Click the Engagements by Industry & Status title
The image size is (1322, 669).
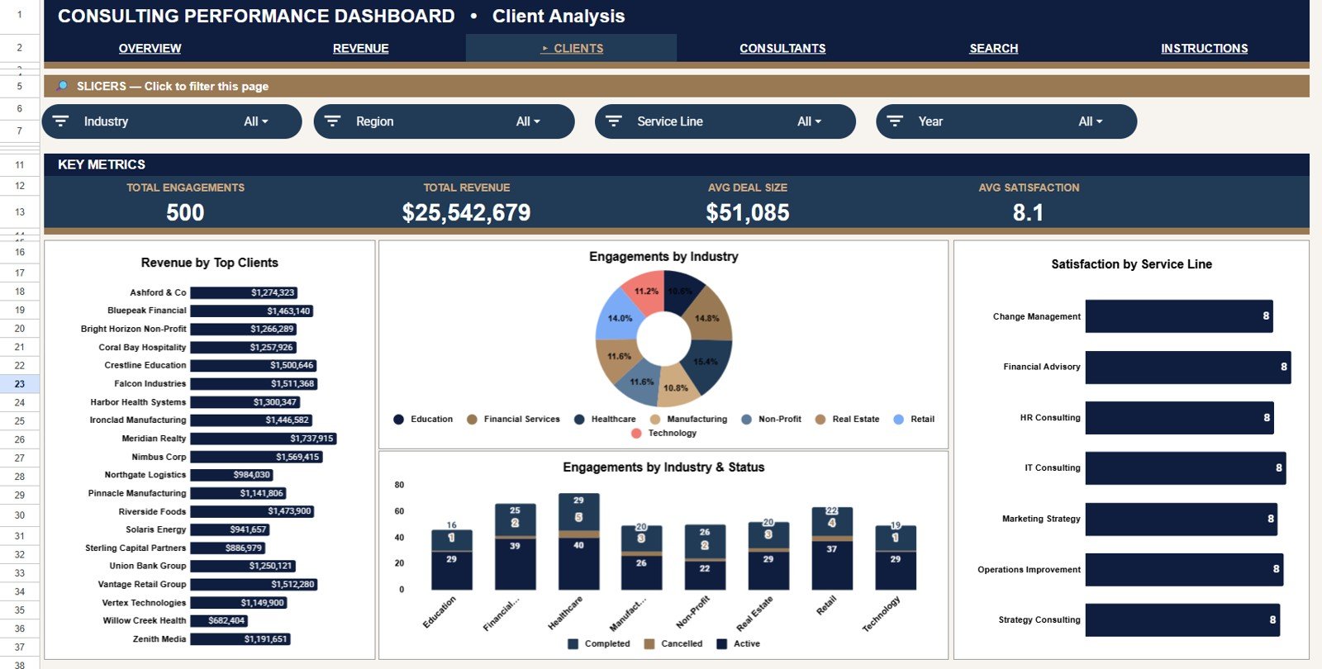(663, 467)
